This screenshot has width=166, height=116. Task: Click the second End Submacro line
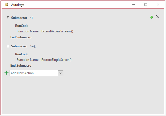click(21, 66)
